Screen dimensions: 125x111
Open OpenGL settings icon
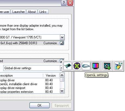[86, 66]
